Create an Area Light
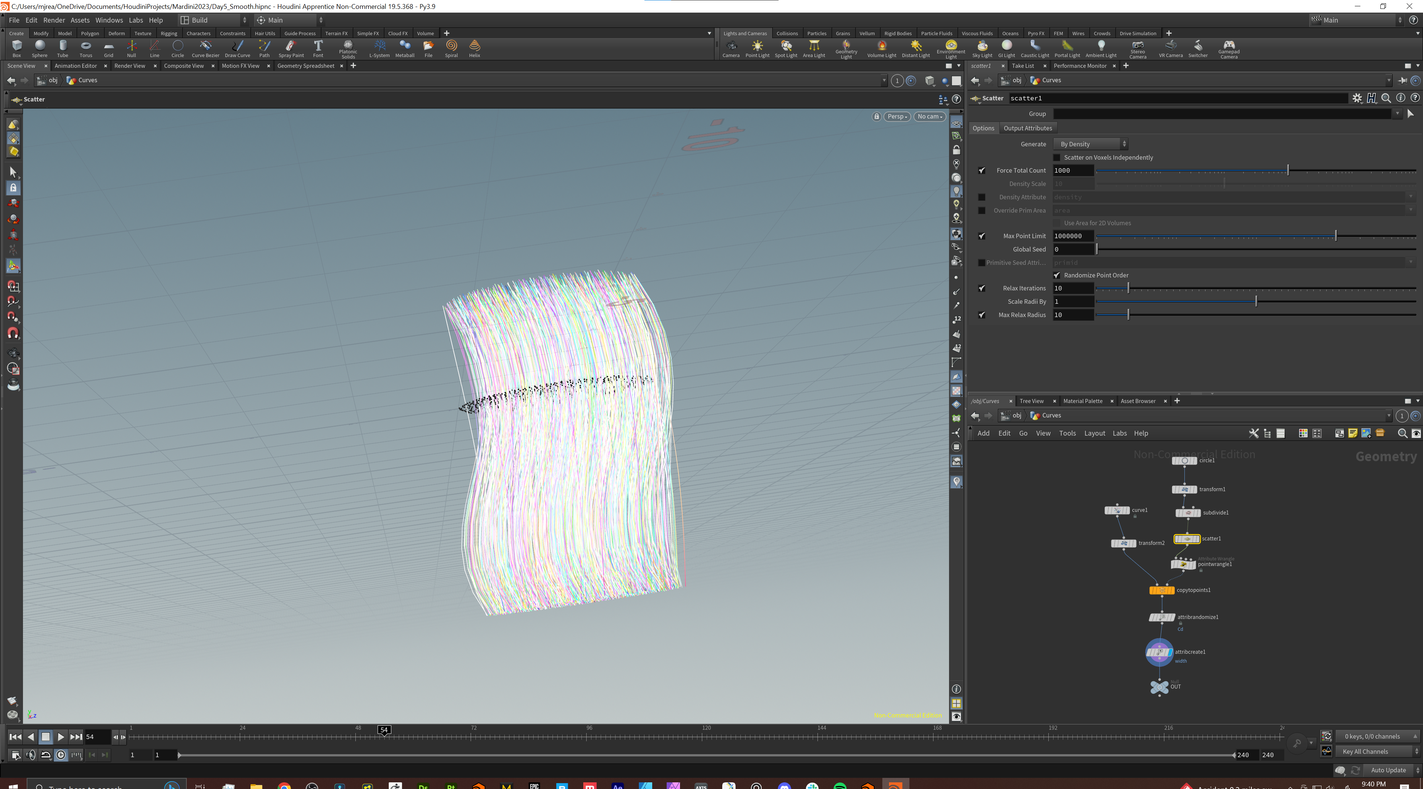The width and height of the screenshot is (1423, 789). click(814, 49)
